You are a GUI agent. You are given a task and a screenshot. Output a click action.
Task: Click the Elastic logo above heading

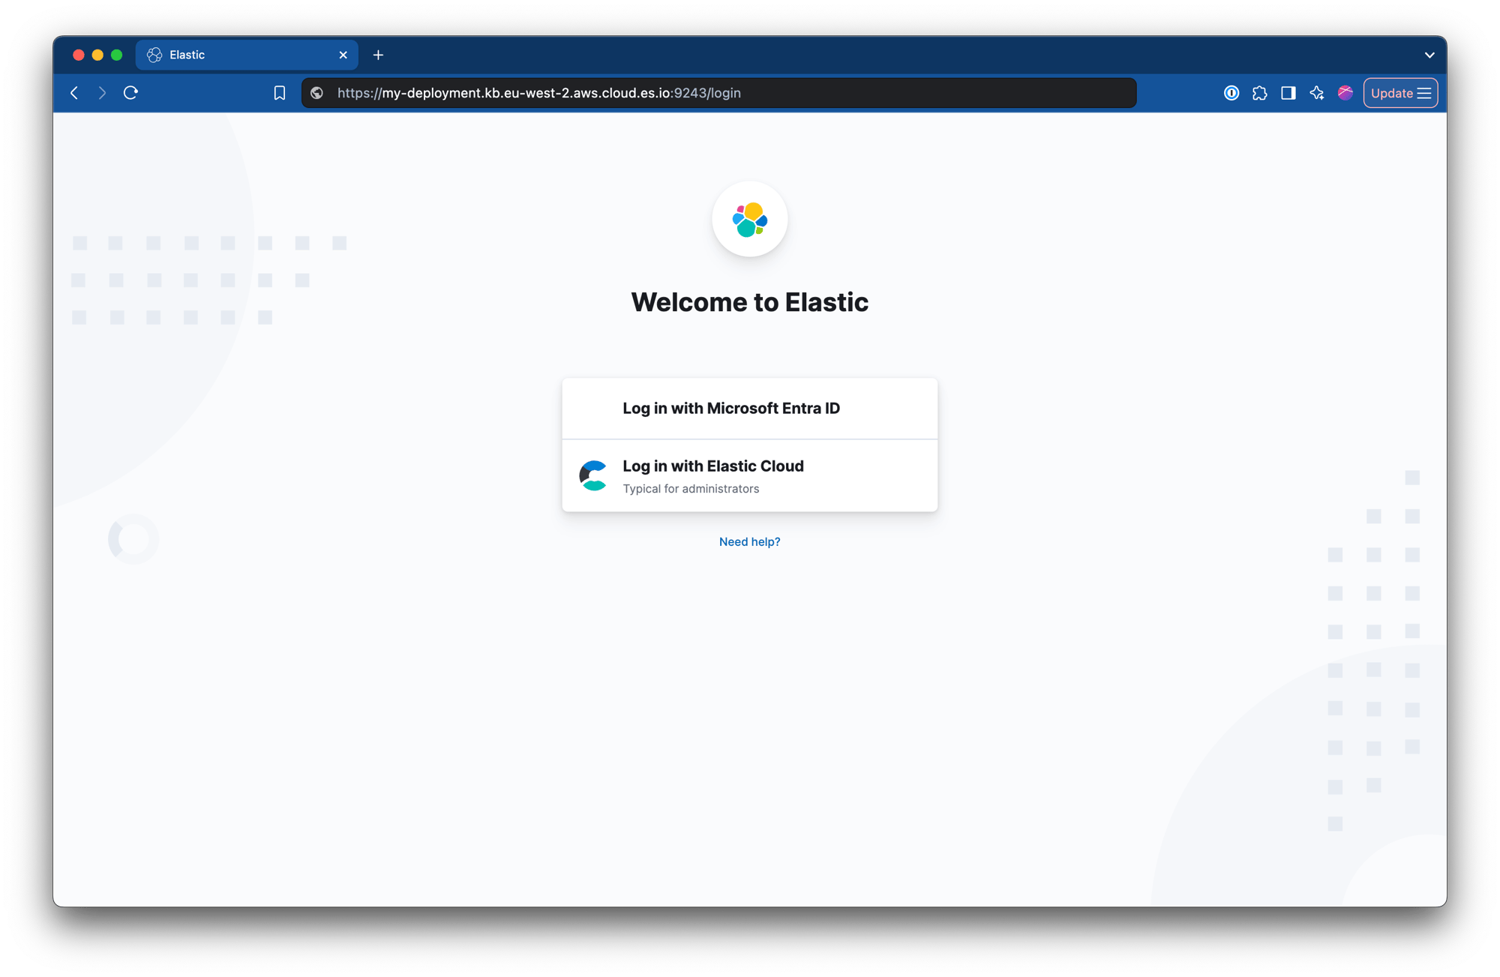click(750, 219)
